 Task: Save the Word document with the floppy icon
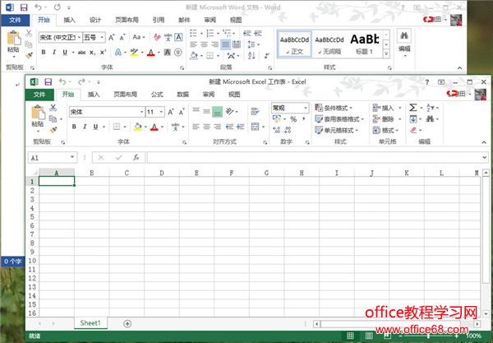pyautogui.click(x=24, y=7)
